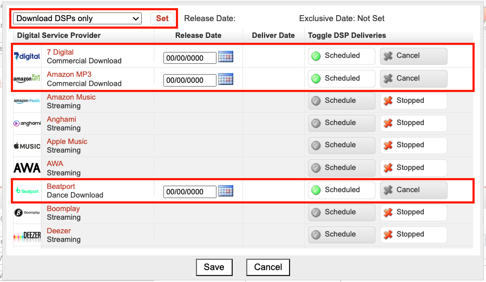Click the Toggle DSP Deliveries column header
The height and width of the screenshot is (282, 486).
[x=347, y=35]
